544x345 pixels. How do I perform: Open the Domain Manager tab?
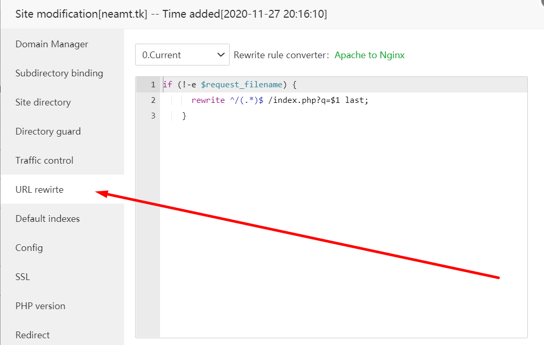[52, 44]
